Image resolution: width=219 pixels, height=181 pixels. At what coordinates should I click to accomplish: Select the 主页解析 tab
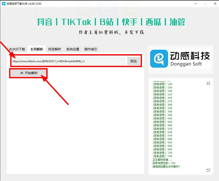click(x=37, y=49)
